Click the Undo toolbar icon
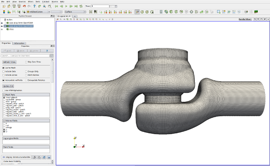Viewport: 270px width, 166px height. [24, 6]
